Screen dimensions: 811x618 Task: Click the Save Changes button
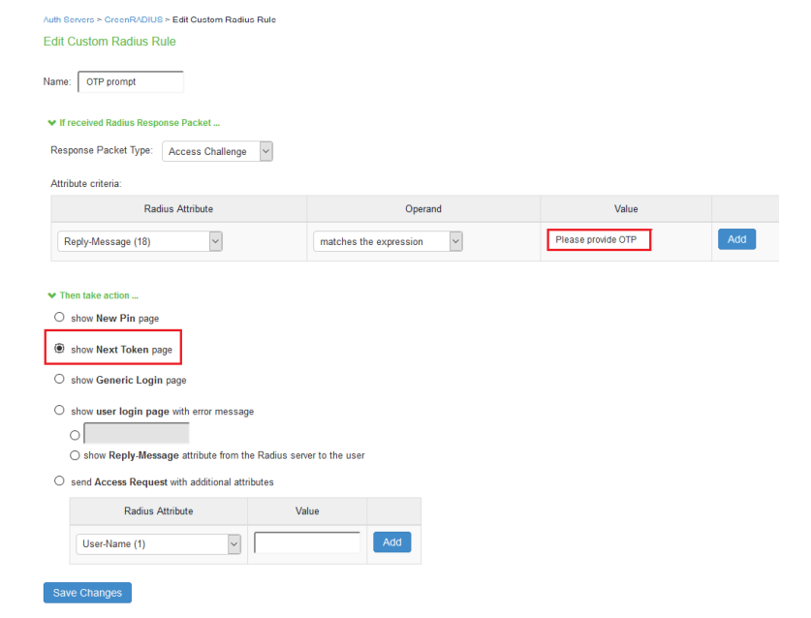pyautogui.click(x=87, y=593)
